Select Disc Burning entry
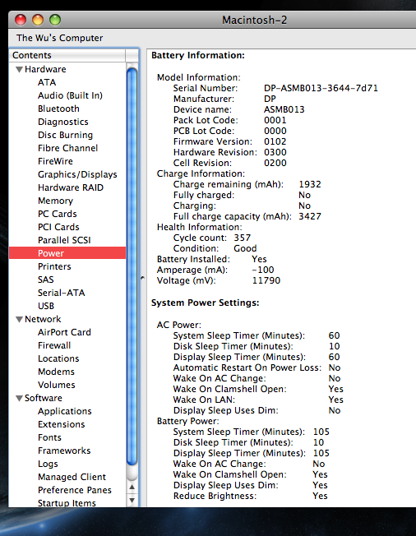The image size is (416, 536). pyautogui.click(x=65, y=135)
